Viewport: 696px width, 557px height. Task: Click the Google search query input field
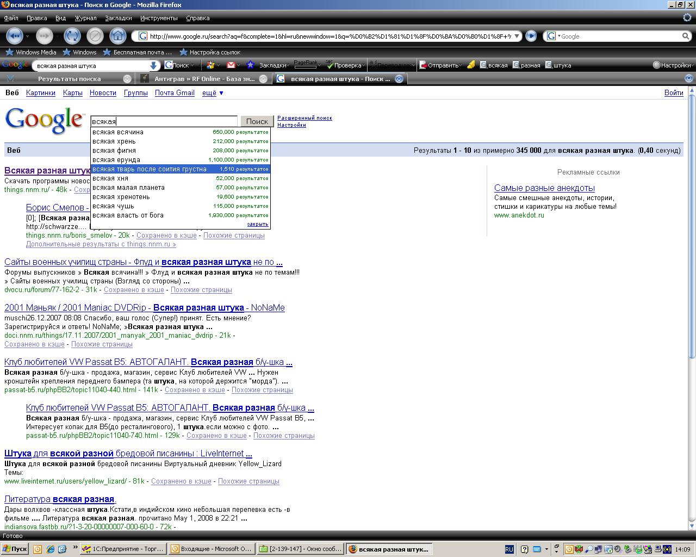coord(164,121)
